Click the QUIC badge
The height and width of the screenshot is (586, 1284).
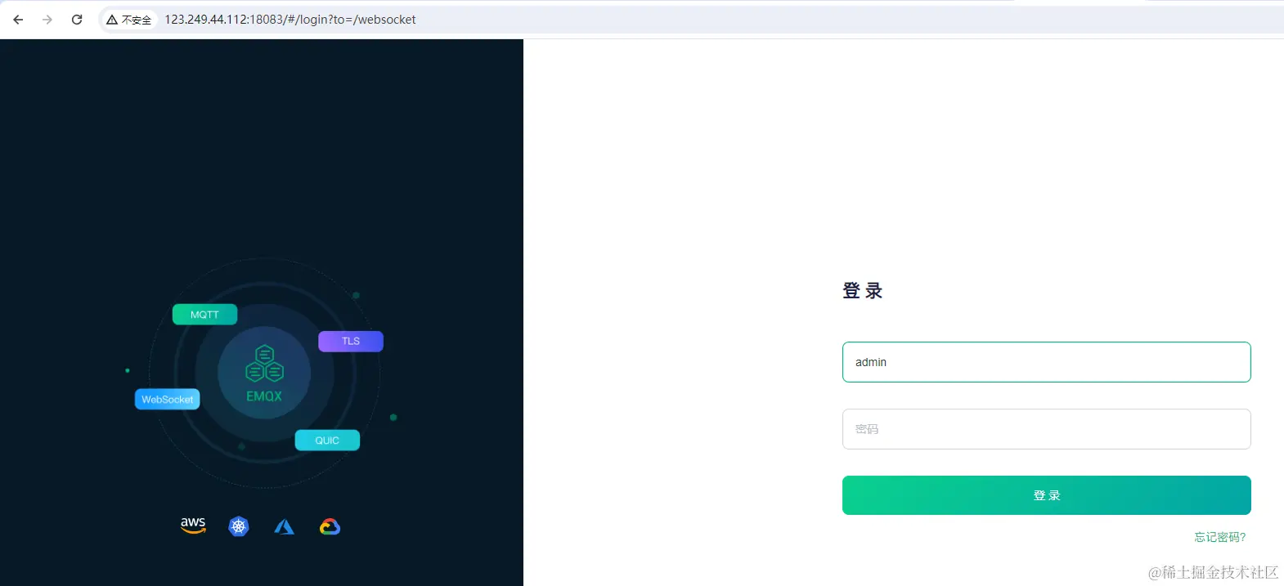327,440
